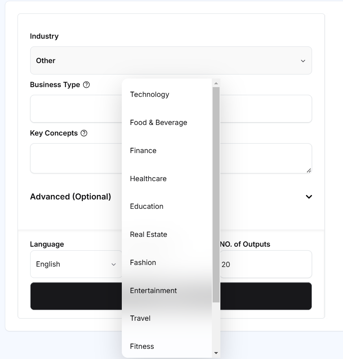This screenshot has height=359, width=343.
Task: Select the Fashion option
Action: coord(143,263)
